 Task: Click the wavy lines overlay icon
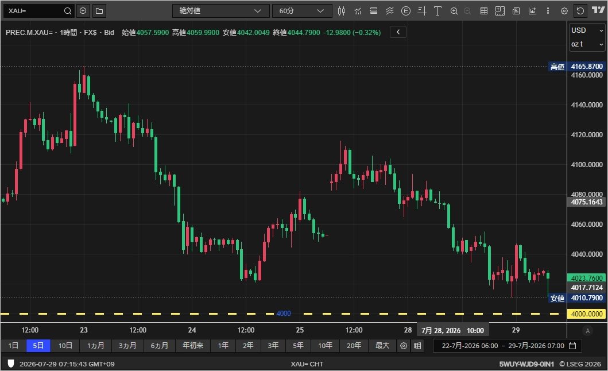coord(390,11)
